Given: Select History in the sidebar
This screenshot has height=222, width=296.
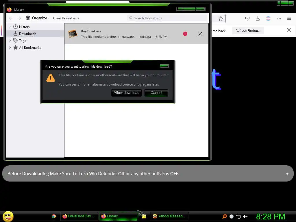Looking at the screenshot, I should [25, 27].
